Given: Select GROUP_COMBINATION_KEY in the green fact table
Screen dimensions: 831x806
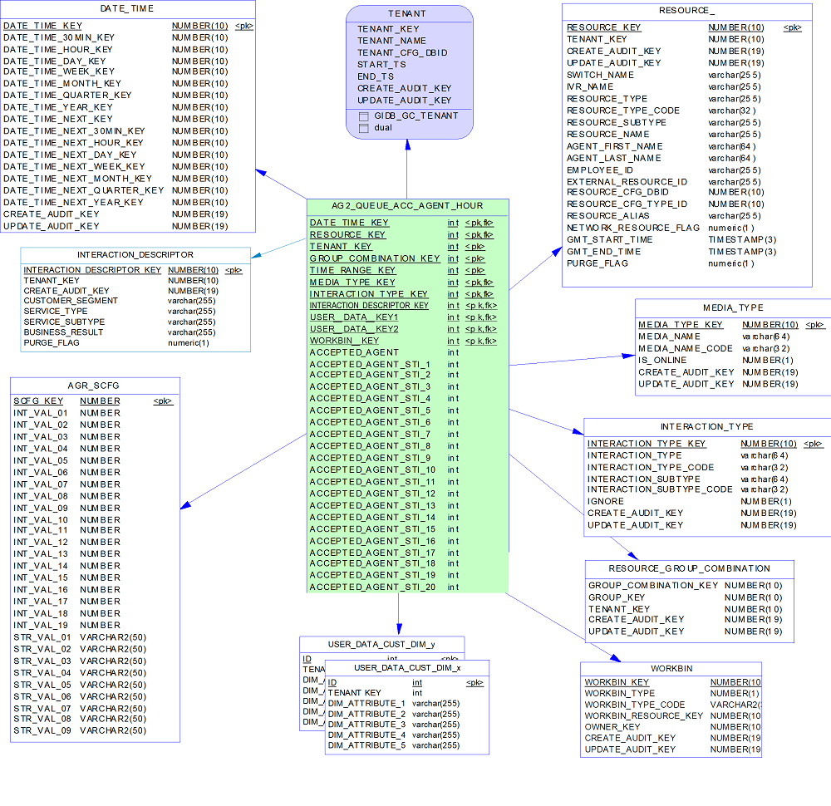Looking at the screenshot, I should (x=375, y=258).
